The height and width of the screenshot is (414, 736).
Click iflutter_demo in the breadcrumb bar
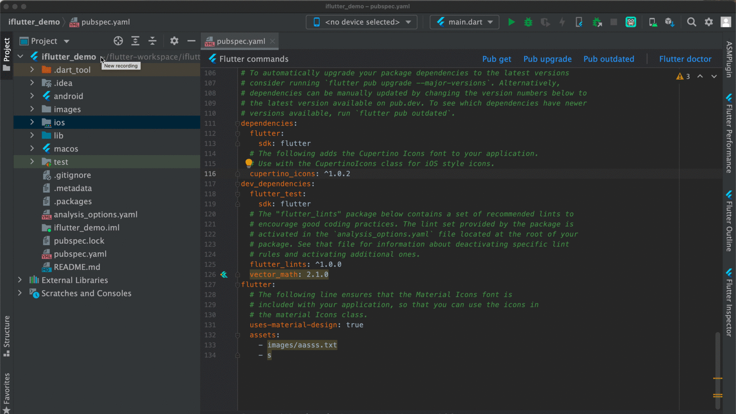tap(34, 22)
